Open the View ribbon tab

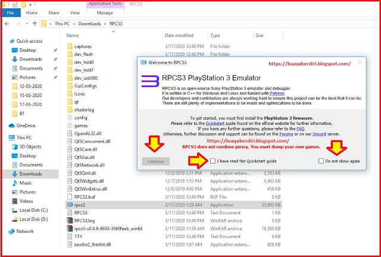(75, 13)
